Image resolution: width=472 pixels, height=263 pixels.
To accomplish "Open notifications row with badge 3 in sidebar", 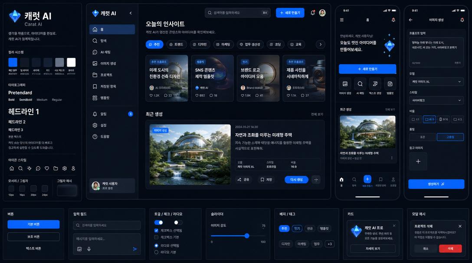I will point(112,114).
